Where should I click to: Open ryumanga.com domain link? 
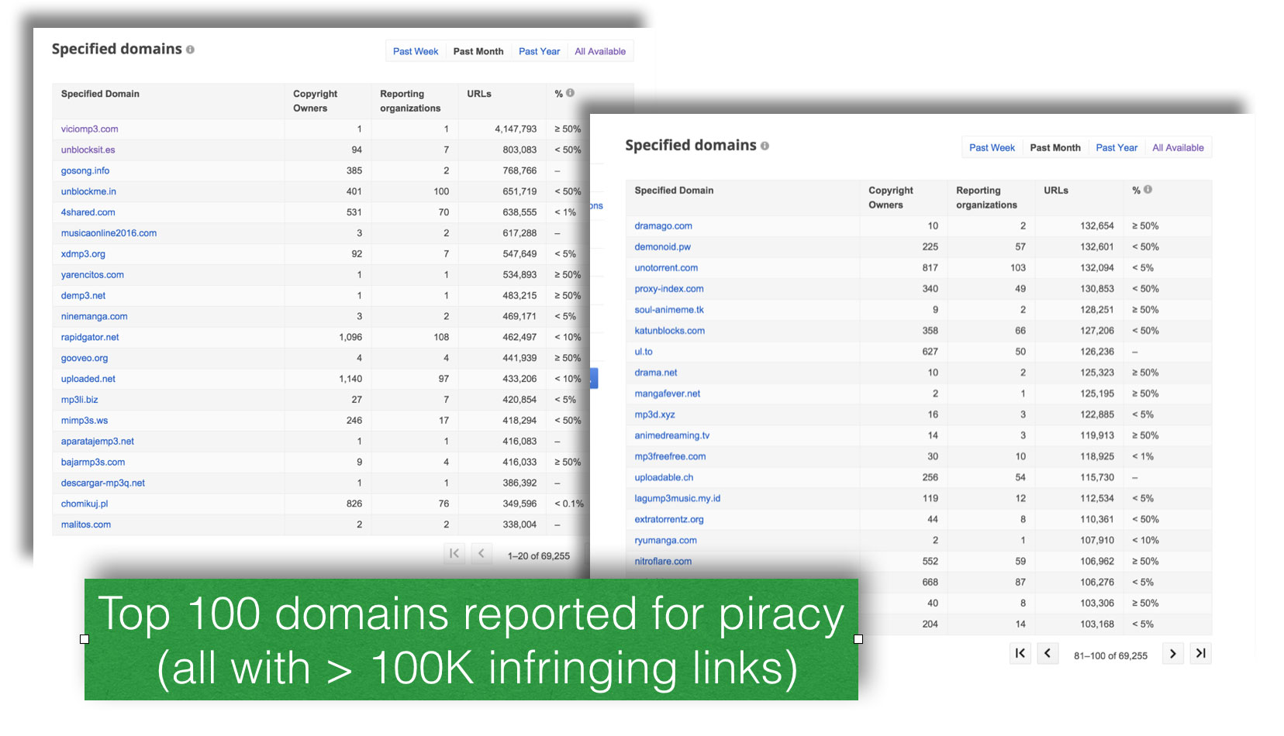666,541
